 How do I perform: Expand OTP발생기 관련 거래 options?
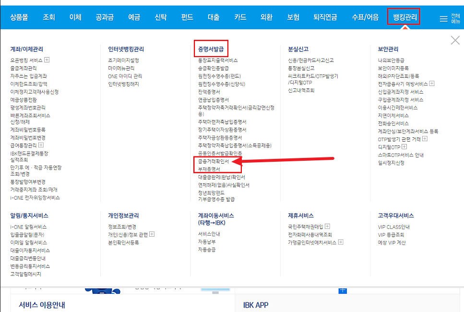coord(425,139)
